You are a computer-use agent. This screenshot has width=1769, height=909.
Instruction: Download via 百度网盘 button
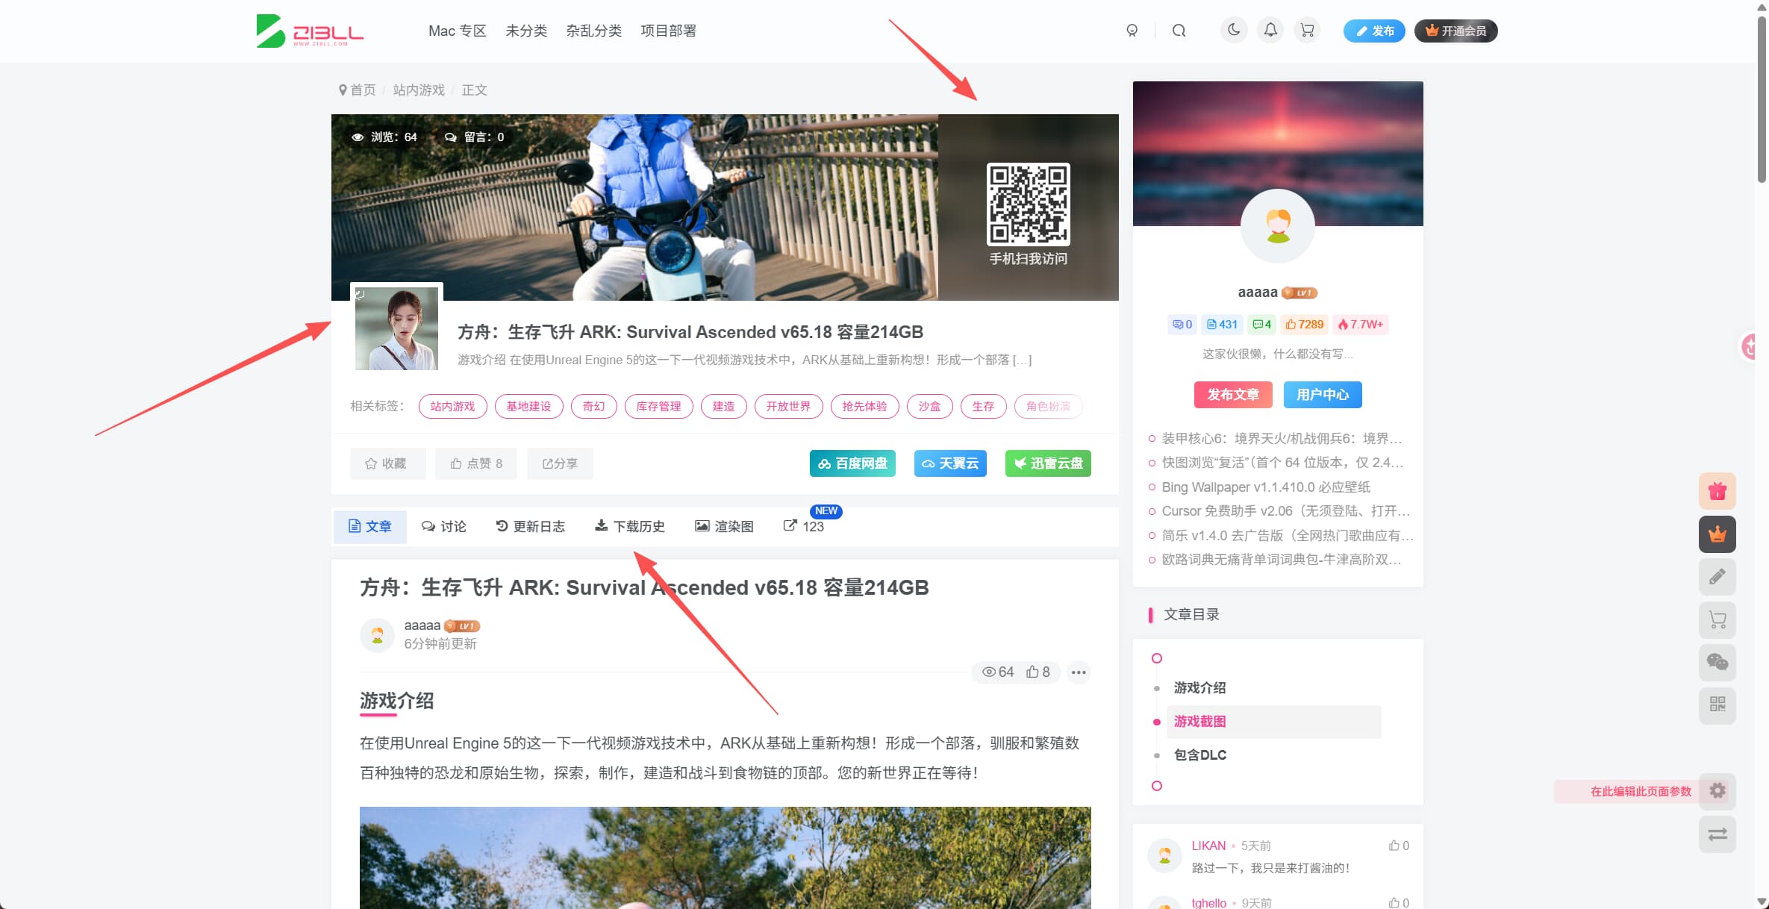pos(852,463)
